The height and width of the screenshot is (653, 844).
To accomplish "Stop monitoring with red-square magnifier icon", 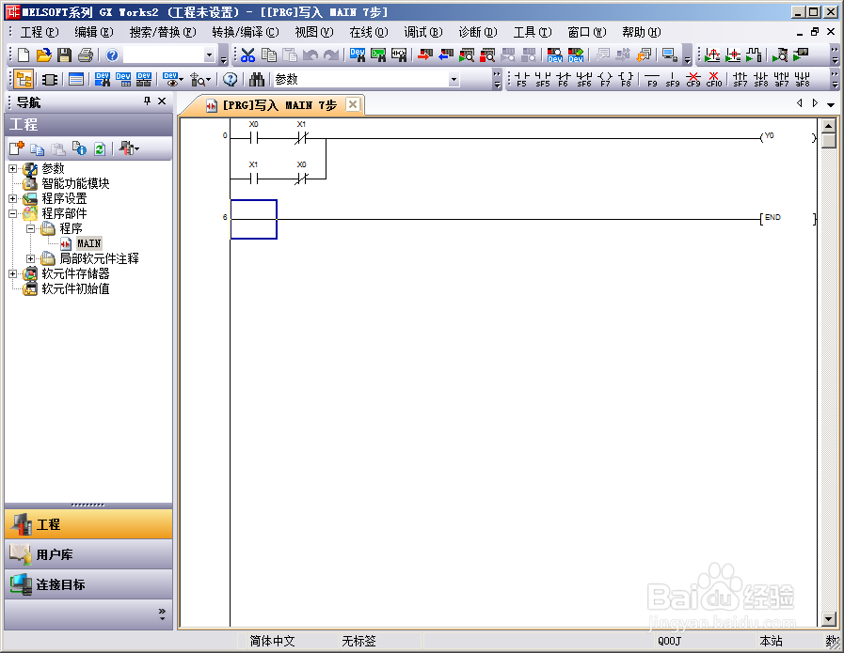I will tap(487, 54).
